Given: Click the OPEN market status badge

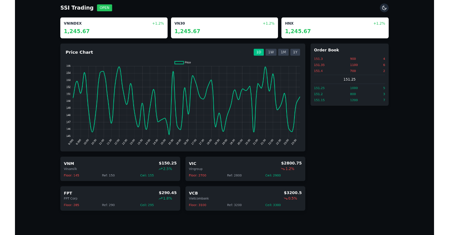Looking at the screenshot, I should [104, 7].
